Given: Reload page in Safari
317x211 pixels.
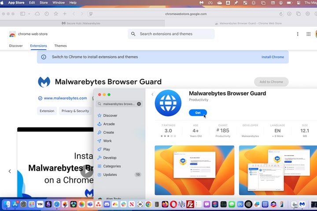Looking at the screenshot, I should [x=281, y=14].
